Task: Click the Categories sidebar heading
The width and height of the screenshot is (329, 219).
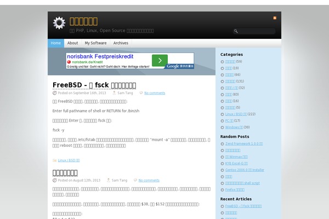Action: tap(231, 55)
